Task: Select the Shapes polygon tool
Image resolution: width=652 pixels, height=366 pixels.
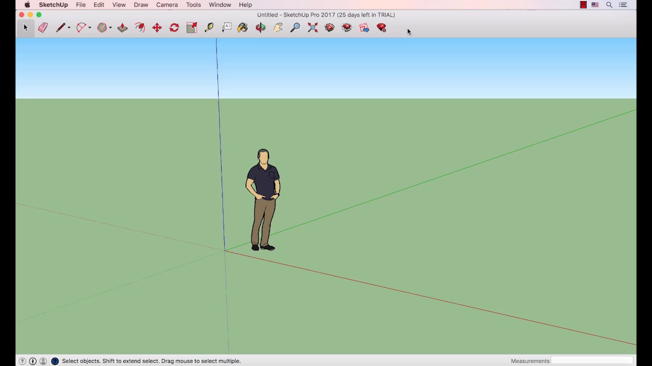Action: [x=102, y=28]
